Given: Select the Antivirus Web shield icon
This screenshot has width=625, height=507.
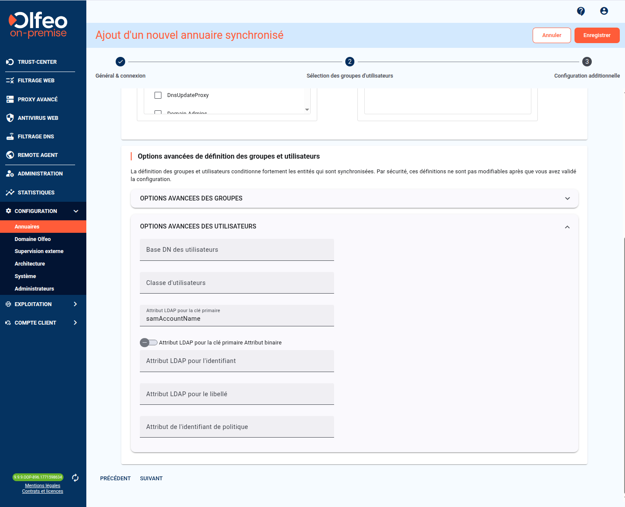Looking at the screenshot, I should point(10,118).
